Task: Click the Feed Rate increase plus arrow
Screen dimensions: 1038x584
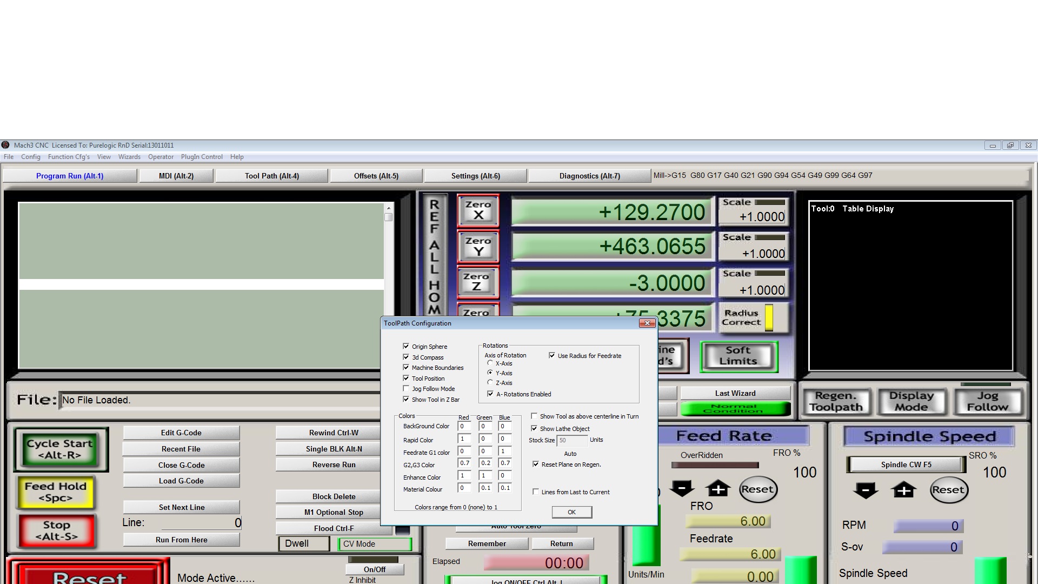Action: 718,489
